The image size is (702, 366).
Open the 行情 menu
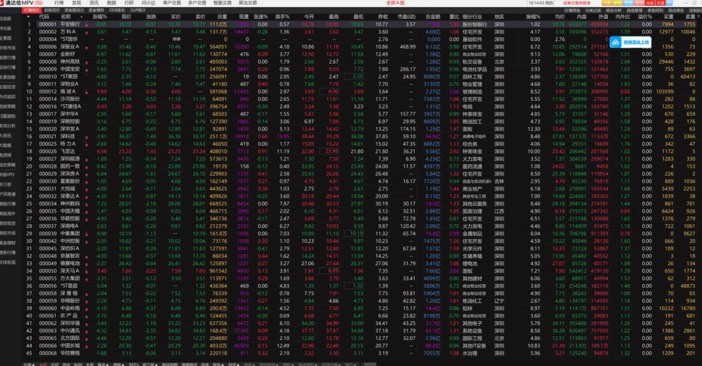point(58,3)
